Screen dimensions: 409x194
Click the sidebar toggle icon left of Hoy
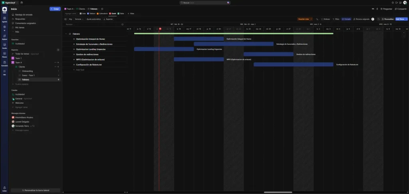66,19
